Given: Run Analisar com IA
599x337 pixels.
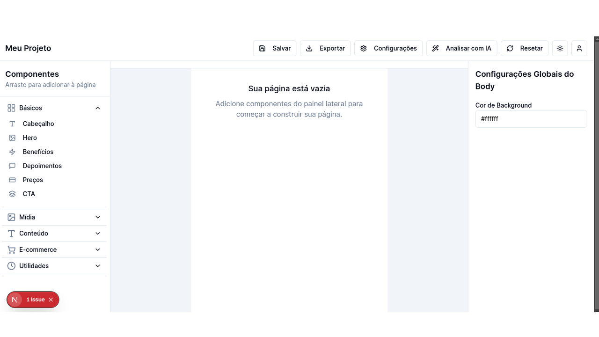Looking at the screenshot, I should (461, 48).
